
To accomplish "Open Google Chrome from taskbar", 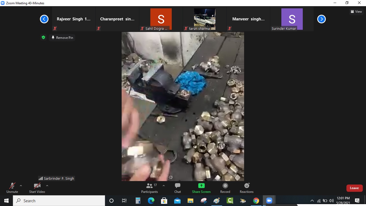I will [x=256, y=201].
